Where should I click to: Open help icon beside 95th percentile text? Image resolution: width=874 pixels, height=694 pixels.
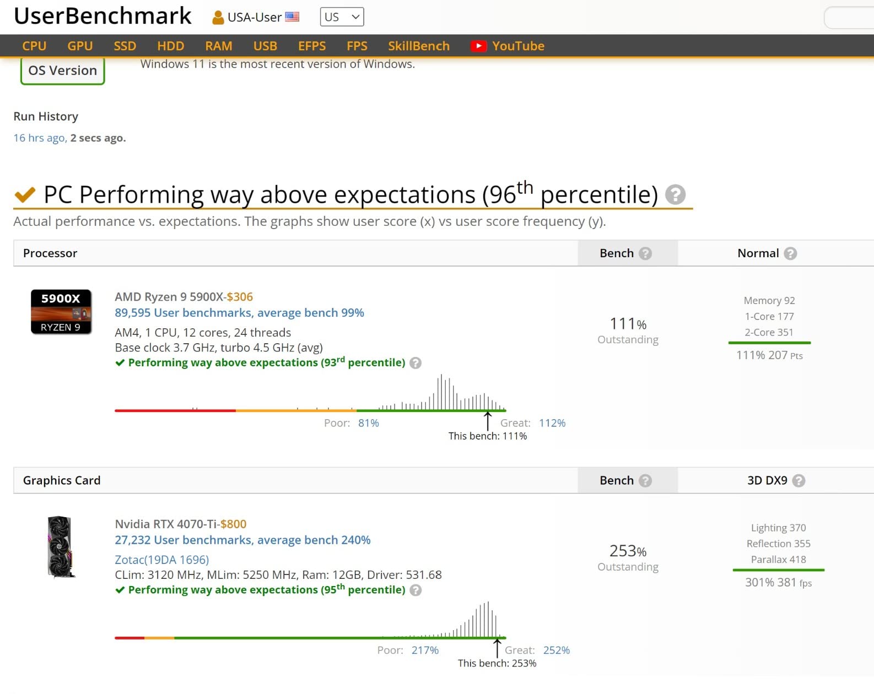(416, 590)
